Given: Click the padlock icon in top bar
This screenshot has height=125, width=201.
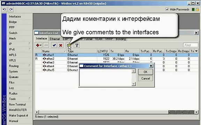Looking at the screenshot, I should (197, 9).
